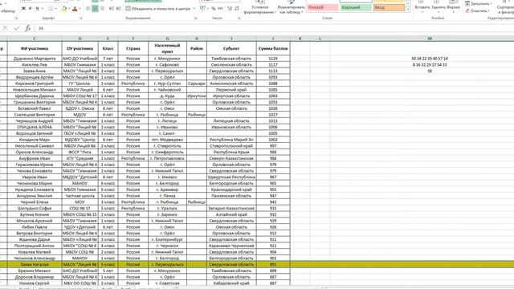This screenshot has width=514, height=289.
Task: Select column M header
Action: (x=430, y=39)
